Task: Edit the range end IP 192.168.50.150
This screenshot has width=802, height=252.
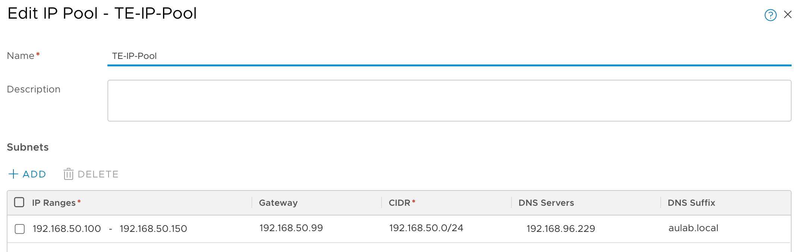Action: tap(153, 229)
